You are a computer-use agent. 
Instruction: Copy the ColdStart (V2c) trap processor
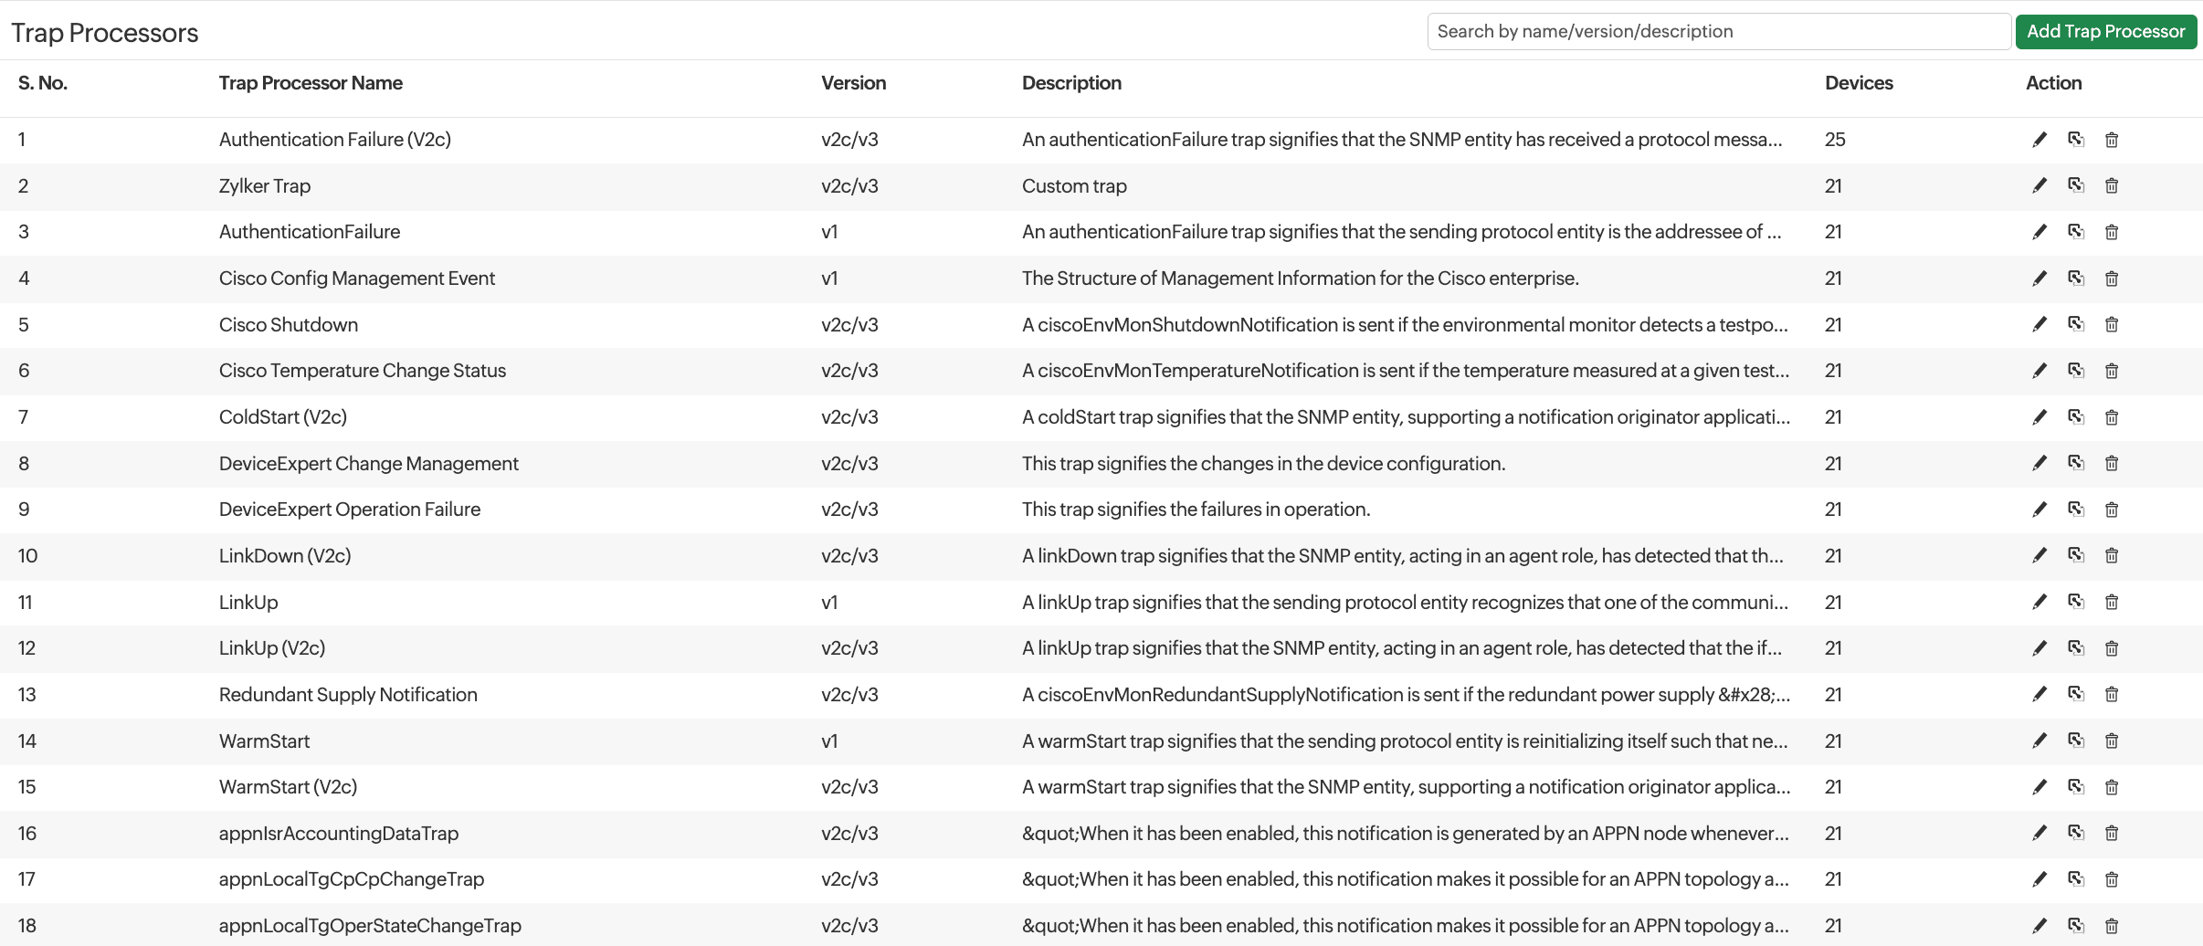(2076, 417)
